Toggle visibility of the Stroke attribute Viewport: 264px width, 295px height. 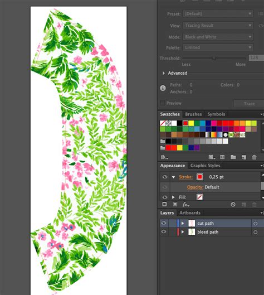pos(165,177)
